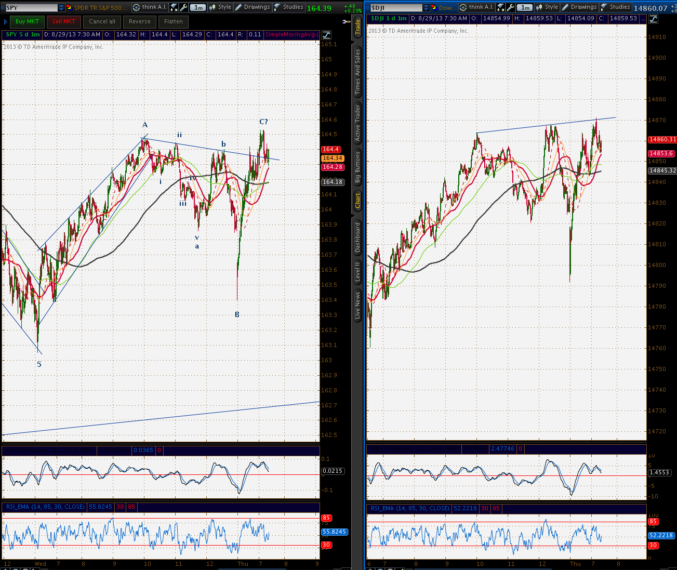
Task: Click the 164.34 orange price bubble on SPY axis
Action: 332,158
